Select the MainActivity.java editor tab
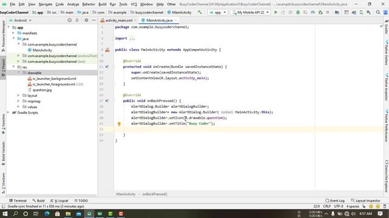The height and width of the screenshot is (218, 389). pyautogui.click(x=159, y=20)
